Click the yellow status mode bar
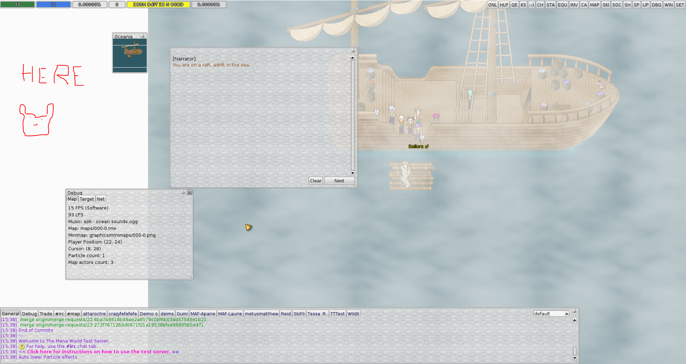This screenshot has height=364, width=686. 158,5
